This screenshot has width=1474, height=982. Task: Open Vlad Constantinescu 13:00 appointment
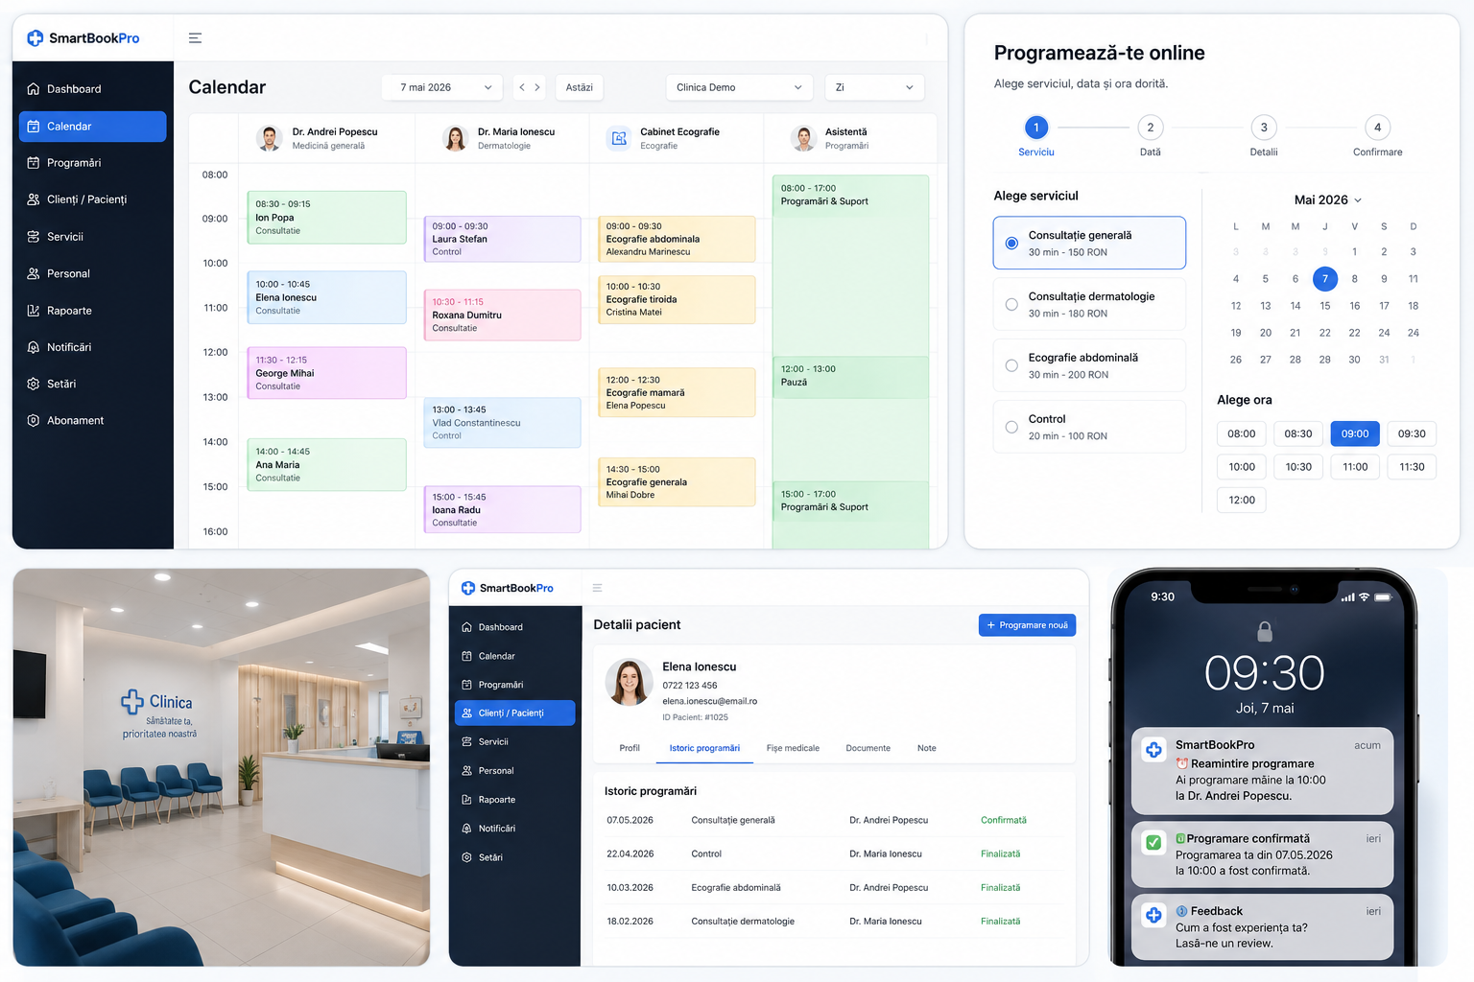(x=503, y=423)
